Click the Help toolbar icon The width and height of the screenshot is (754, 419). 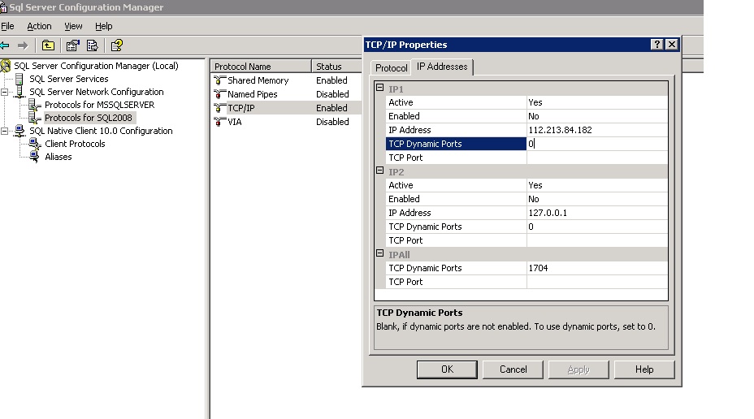coord(117,45)
